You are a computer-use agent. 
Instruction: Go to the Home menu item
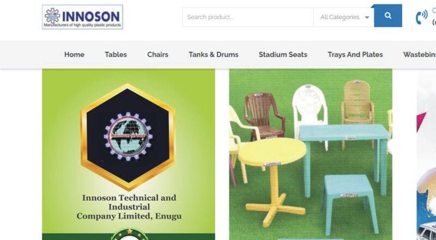coord(74,54)
